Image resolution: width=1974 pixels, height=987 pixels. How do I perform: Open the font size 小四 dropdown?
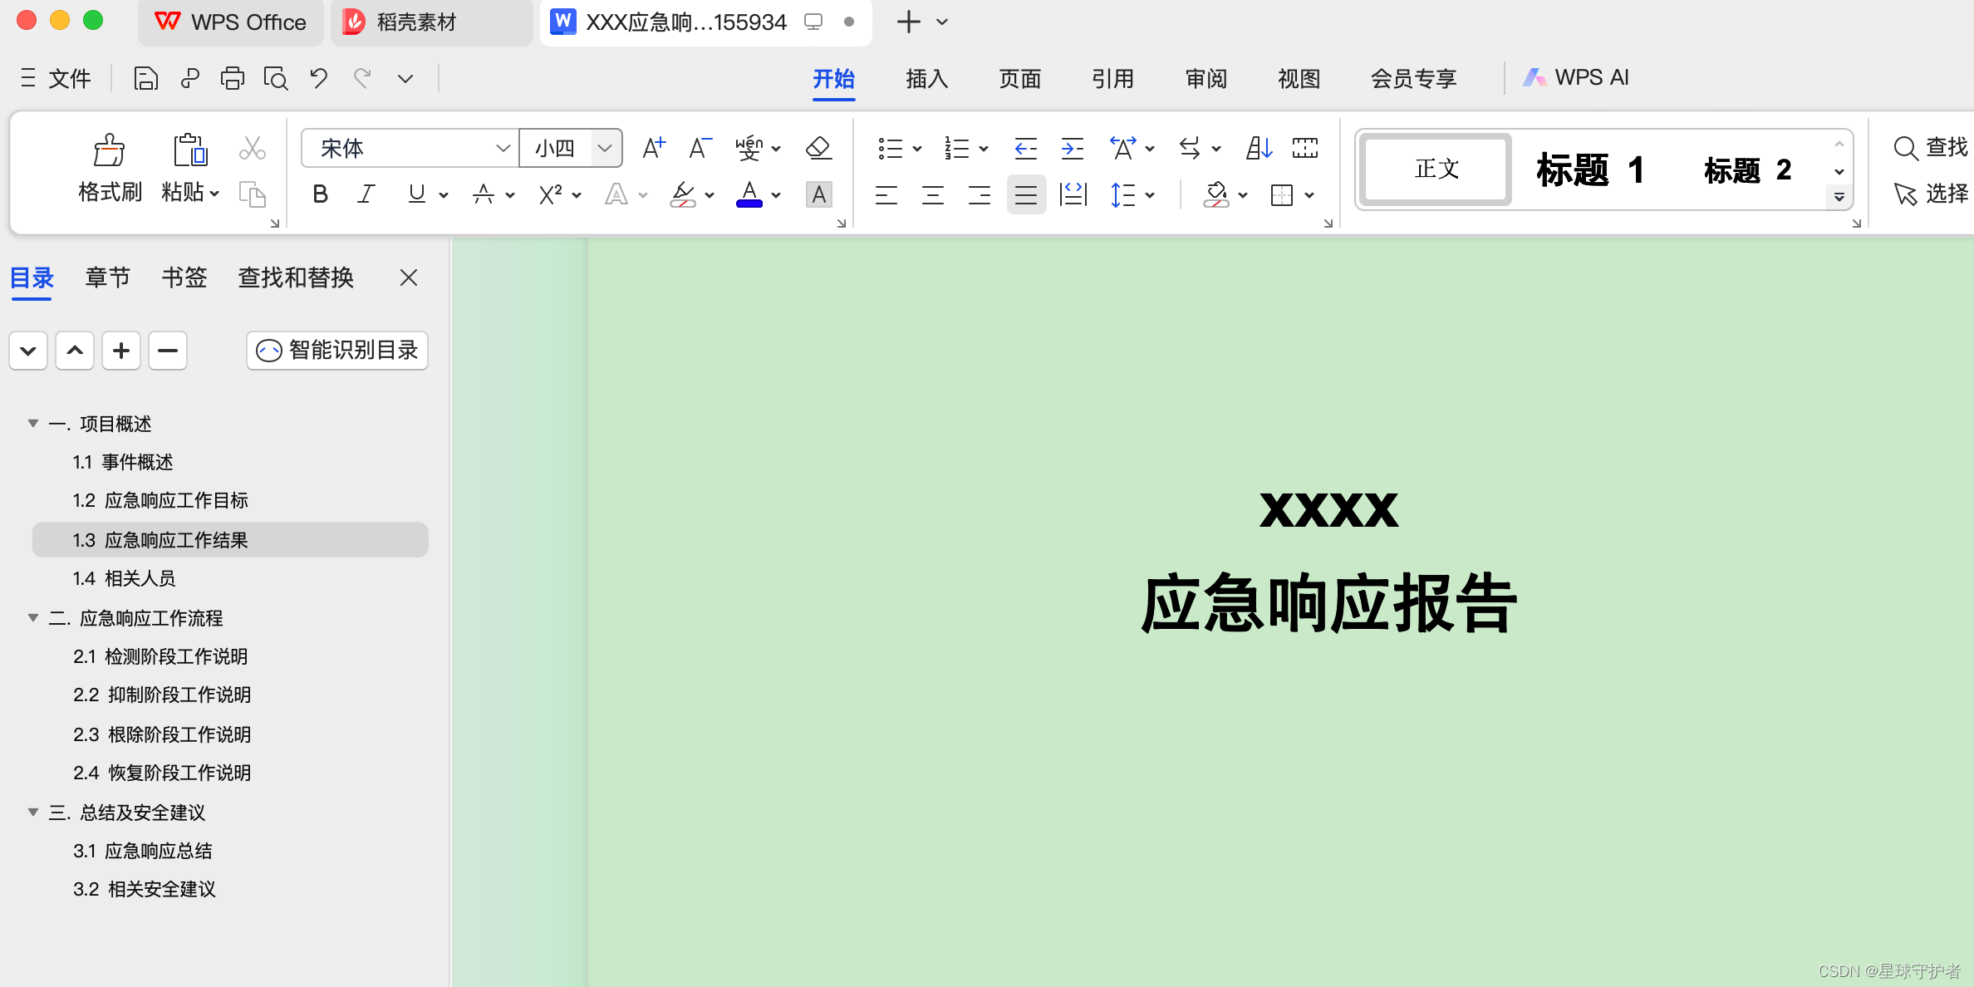(605, 149)
